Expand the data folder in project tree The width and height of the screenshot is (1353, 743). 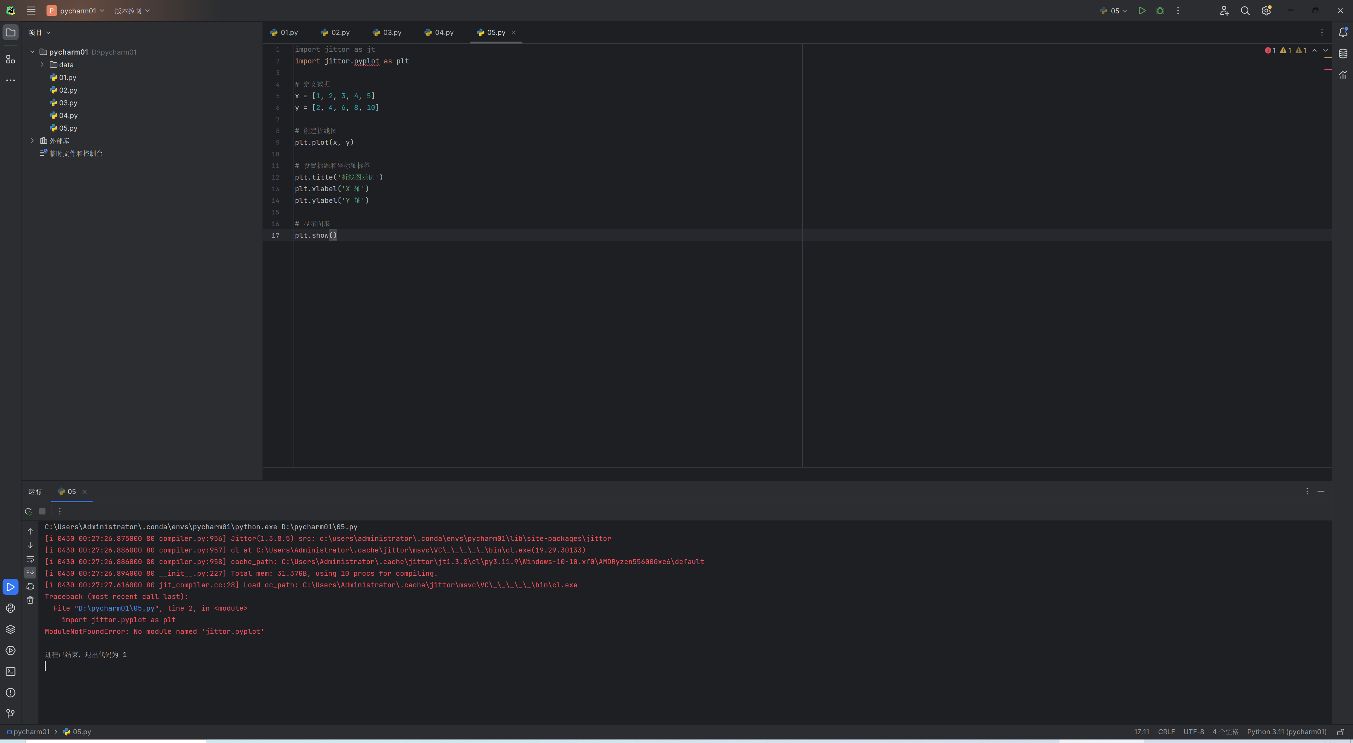(43, 64)
